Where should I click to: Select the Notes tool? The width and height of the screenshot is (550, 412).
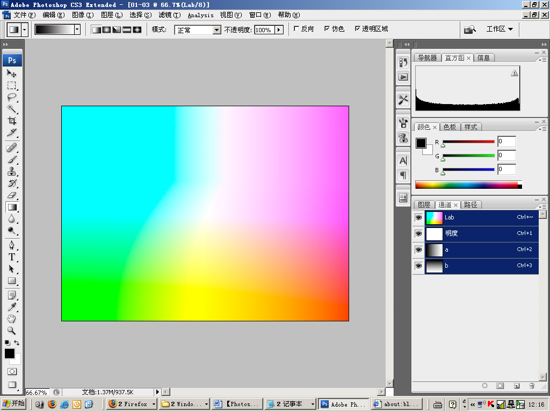coord(12,296)
